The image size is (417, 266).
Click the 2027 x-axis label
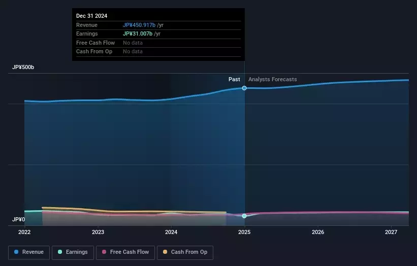tap(391, 232)
